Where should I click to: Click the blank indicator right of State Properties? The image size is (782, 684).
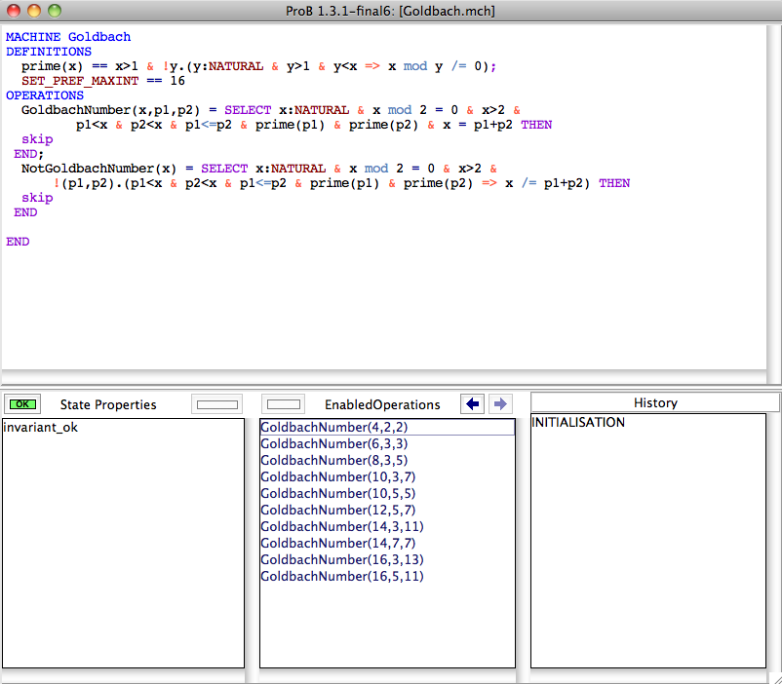(216, 404)
